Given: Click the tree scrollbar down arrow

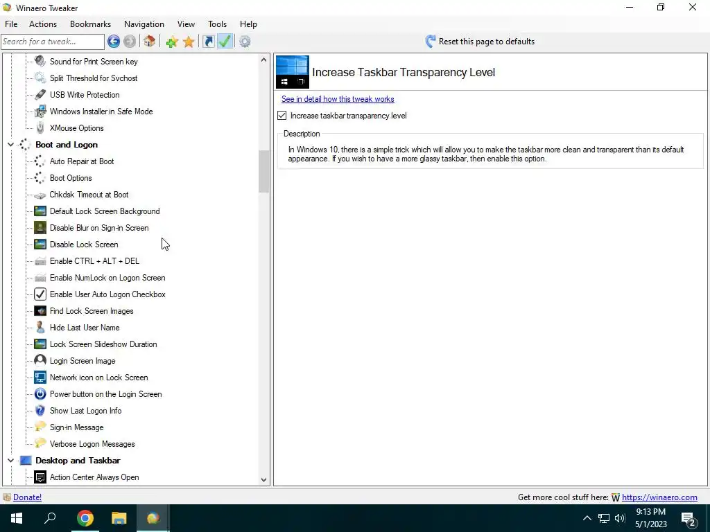Looking at the screenshot, I should pyautogui.click(x=263, y=480).
